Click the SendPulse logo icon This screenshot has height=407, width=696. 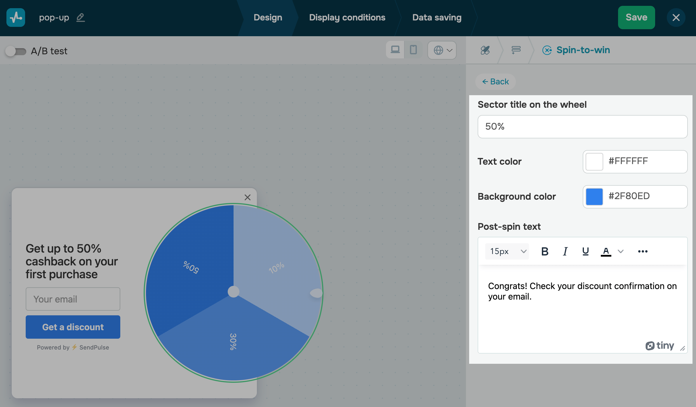pos(16,18)
